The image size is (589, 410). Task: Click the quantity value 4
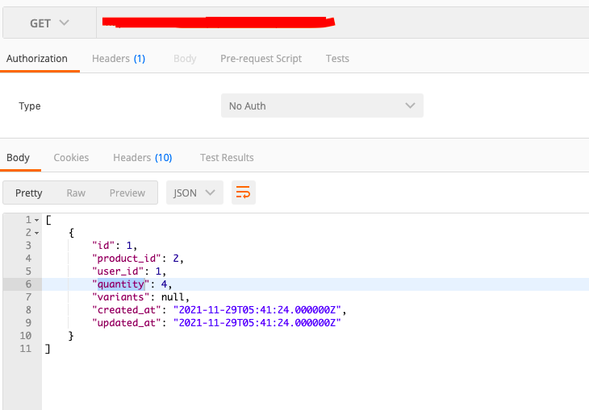coord(164,284)
